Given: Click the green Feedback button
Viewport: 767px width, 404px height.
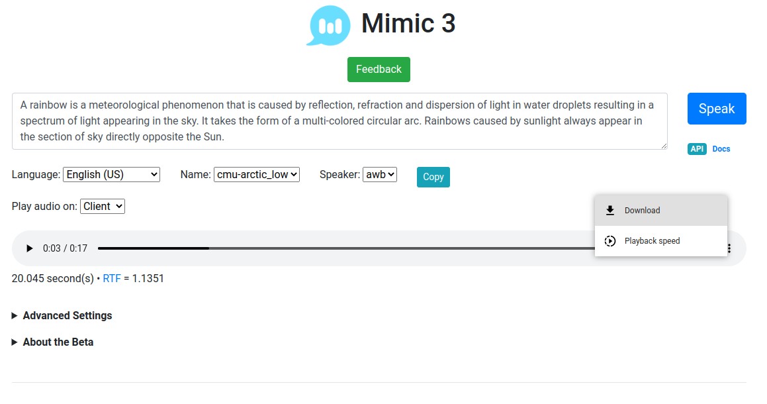Looking at the screenshot, I should [379, 70].
